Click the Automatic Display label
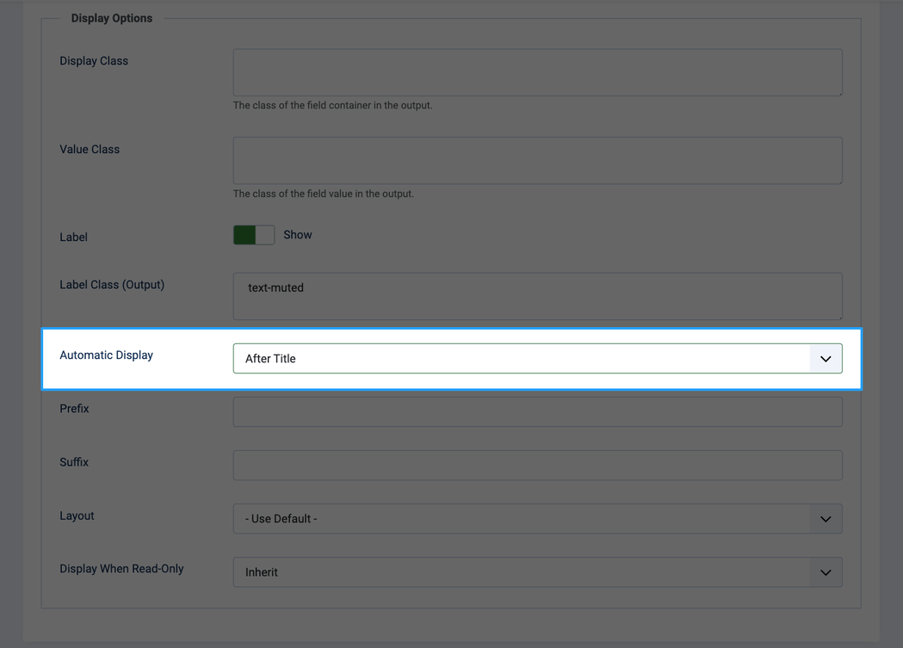903x648 pixels. pos(107,355)
